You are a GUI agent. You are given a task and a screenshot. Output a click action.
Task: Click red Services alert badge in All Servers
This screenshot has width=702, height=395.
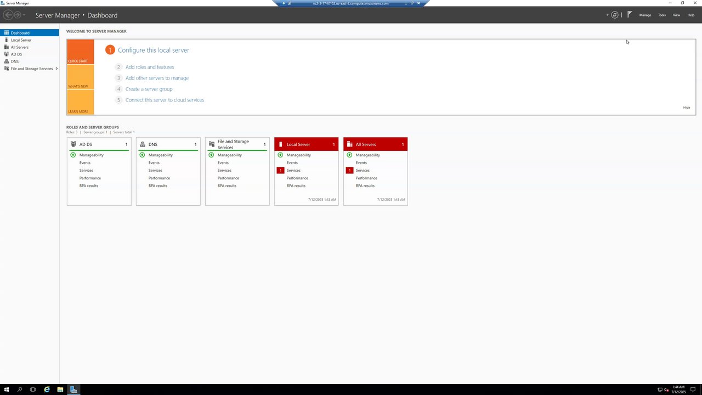(350, 171)
